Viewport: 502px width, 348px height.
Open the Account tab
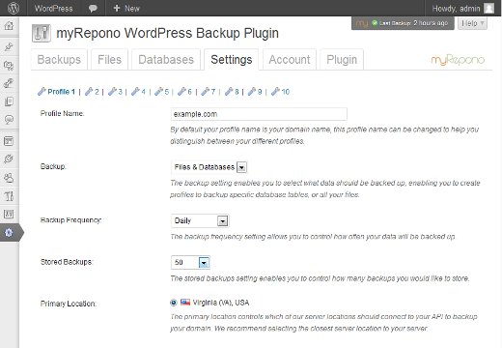(290, 60)
